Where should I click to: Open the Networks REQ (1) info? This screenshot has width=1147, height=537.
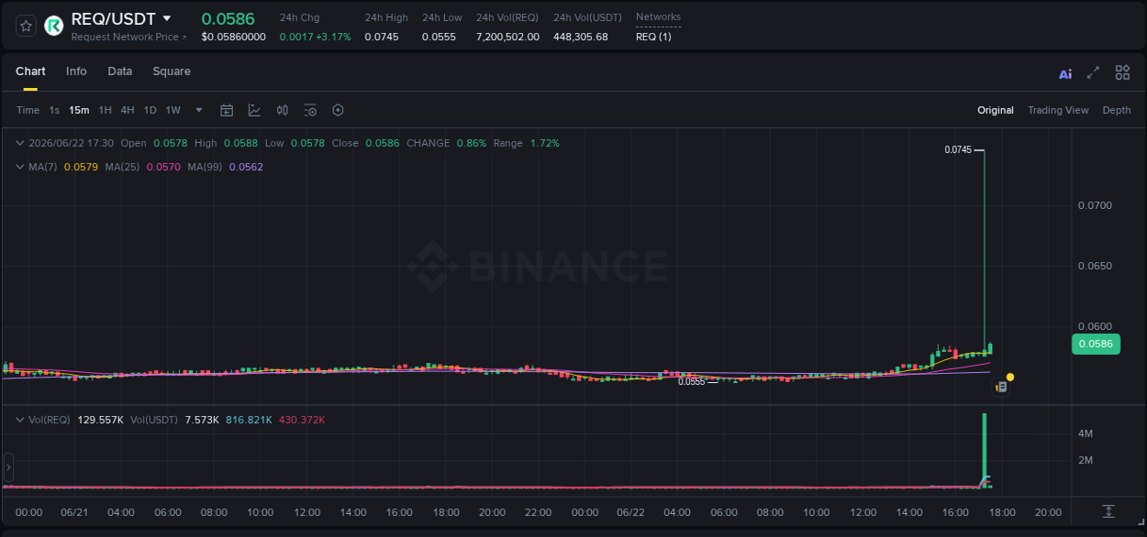(x=658, y=27)
